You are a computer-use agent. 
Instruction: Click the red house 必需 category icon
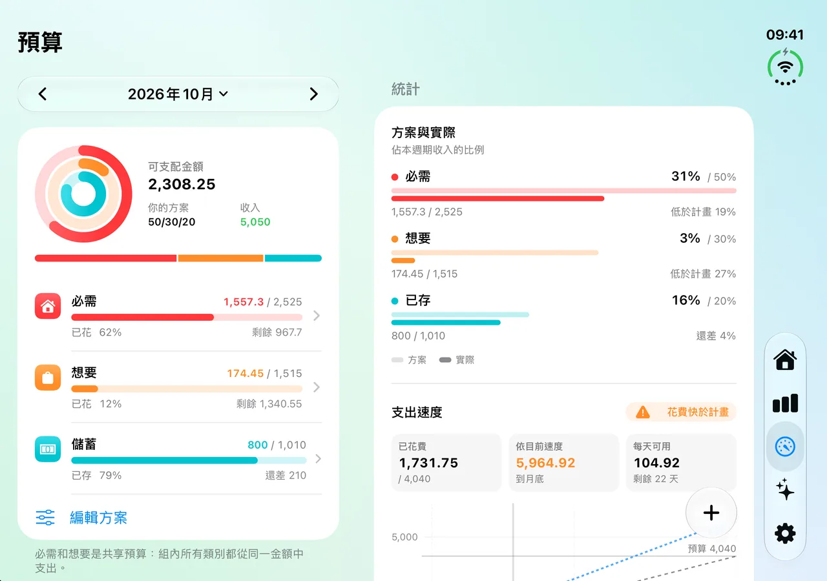point(48,306)
